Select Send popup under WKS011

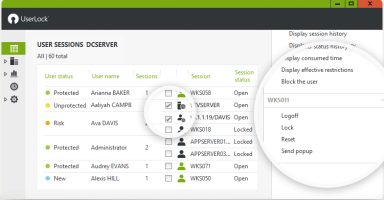coord(297,151)
